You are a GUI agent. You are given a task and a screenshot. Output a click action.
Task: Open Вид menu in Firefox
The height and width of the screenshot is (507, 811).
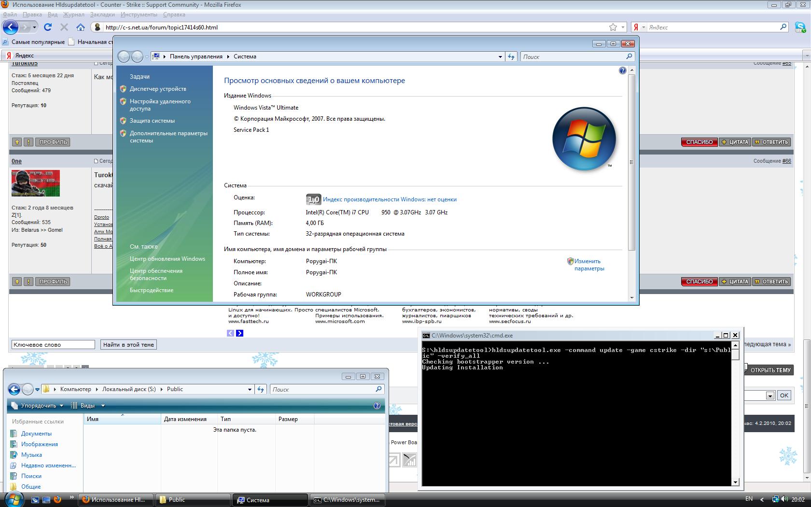pos(52,14)
